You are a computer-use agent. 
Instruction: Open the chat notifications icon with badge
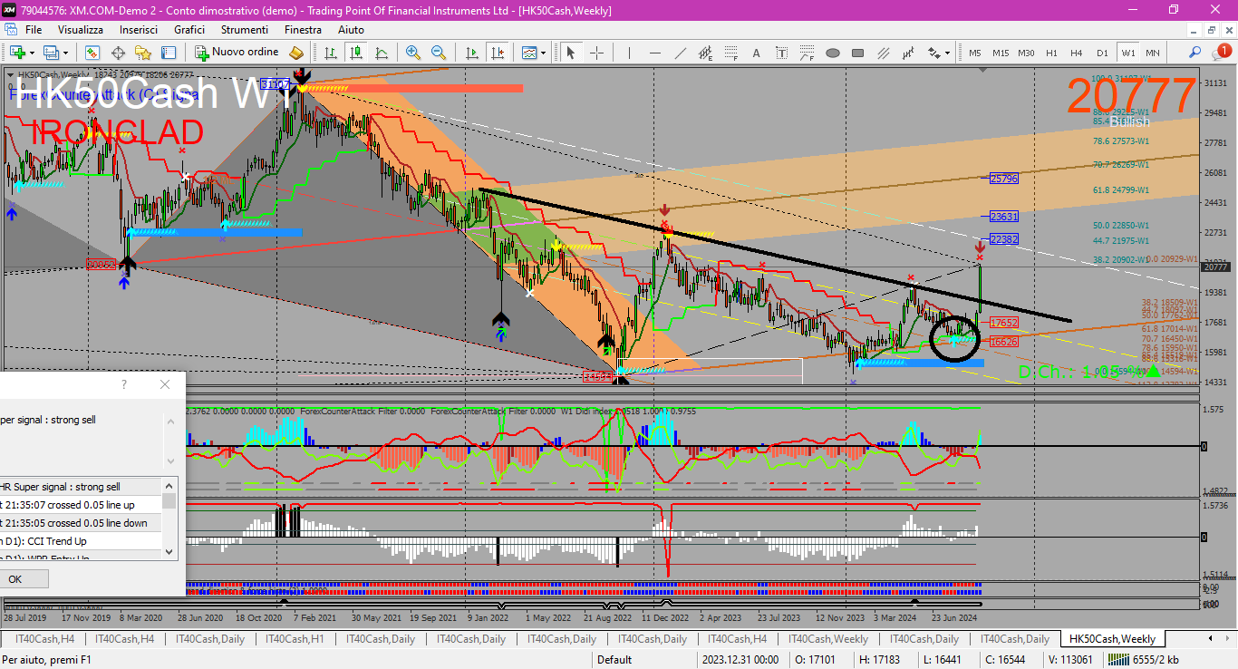(1221, 51)
